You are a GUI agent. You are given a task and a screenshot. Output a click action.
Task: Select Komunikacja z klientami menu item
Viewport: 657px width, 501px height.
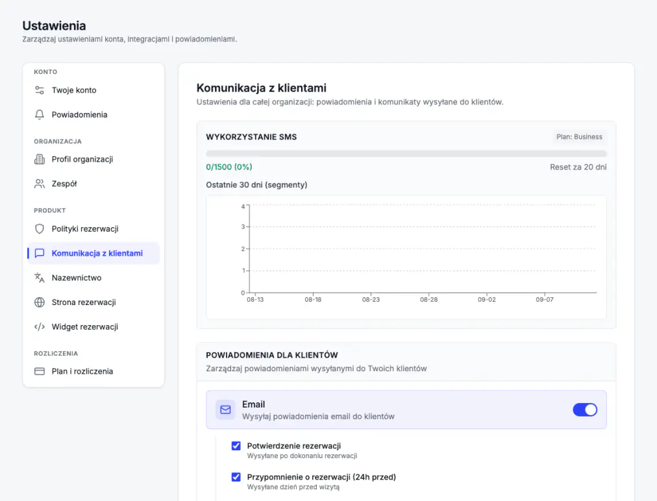pos(93,253)
